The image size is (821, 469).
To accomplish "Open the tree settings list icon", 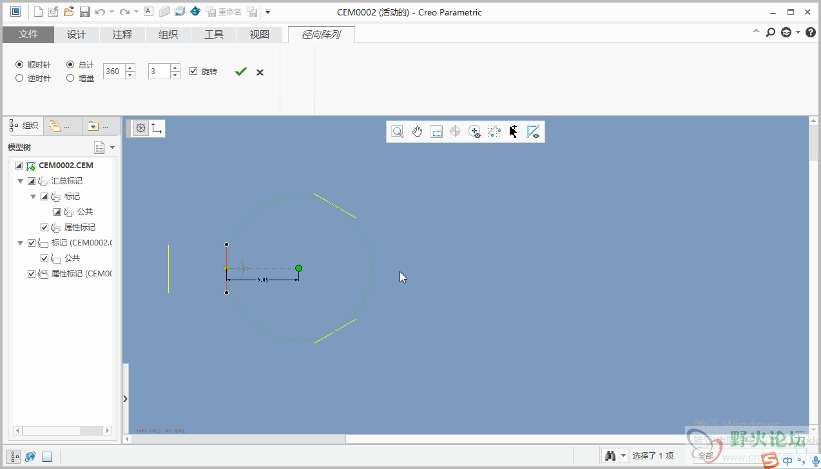I will (99, 148).
